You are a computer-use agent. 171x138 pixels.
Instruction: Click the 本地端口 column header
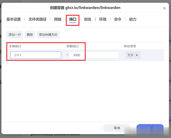tap(15, 46)
